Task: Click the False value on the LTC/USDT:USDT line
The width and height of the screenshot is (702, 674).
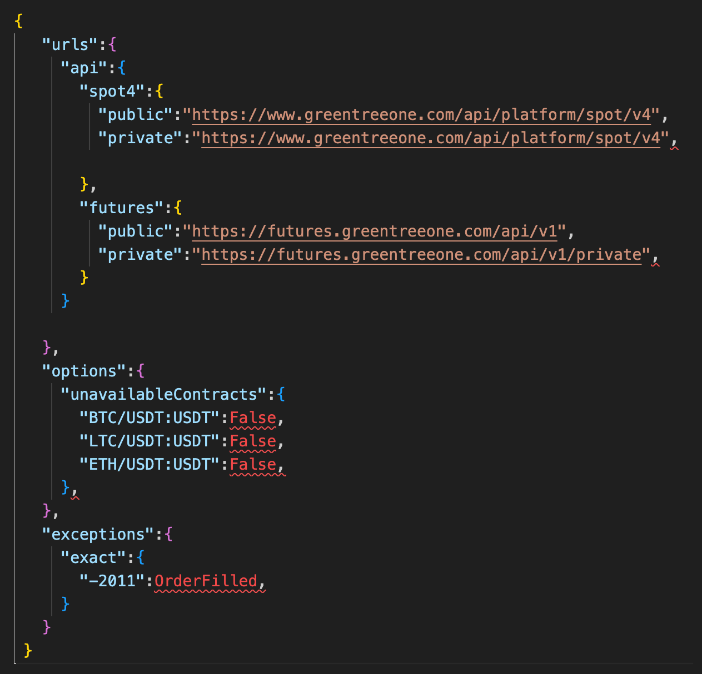Action: tap(253, 441)
